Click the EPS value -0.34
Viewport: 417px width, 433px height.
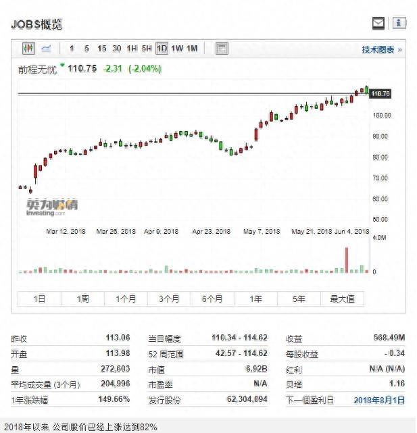[x=394, y=353]
